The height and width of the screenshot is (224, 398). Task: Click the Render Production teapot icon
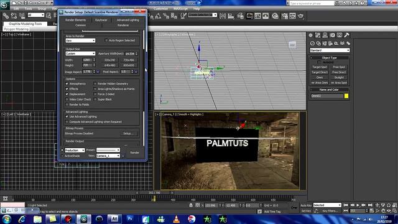pyautogui.click(x=301, y=16)
